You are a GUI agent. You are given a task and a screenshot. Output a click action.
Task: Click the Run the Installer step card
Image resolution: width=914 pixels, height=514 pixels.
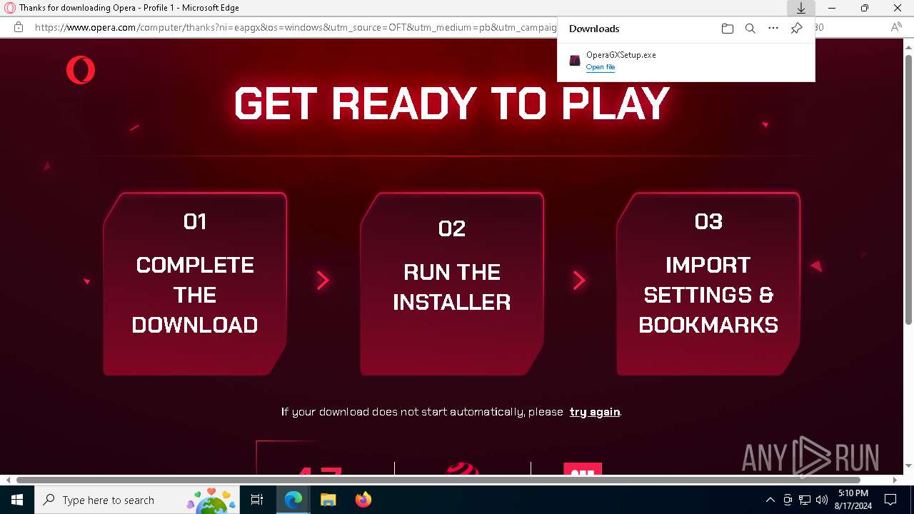click(452, 283)
